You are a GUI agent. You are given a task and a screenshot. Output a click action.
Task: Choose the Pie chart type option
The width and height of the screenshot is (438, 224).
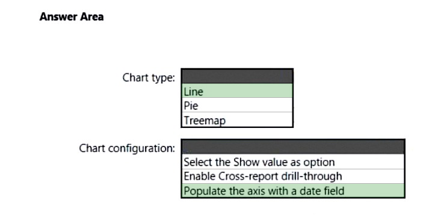pyautogui.click(x=237, y=105)
